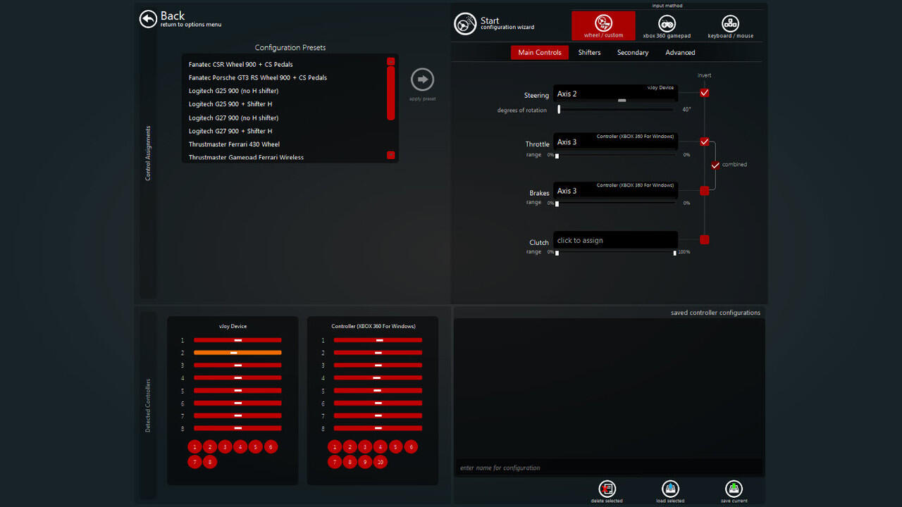Click load selected configuration icon
The width and height of the screenshot is (902, 507).
coord(670,489)
